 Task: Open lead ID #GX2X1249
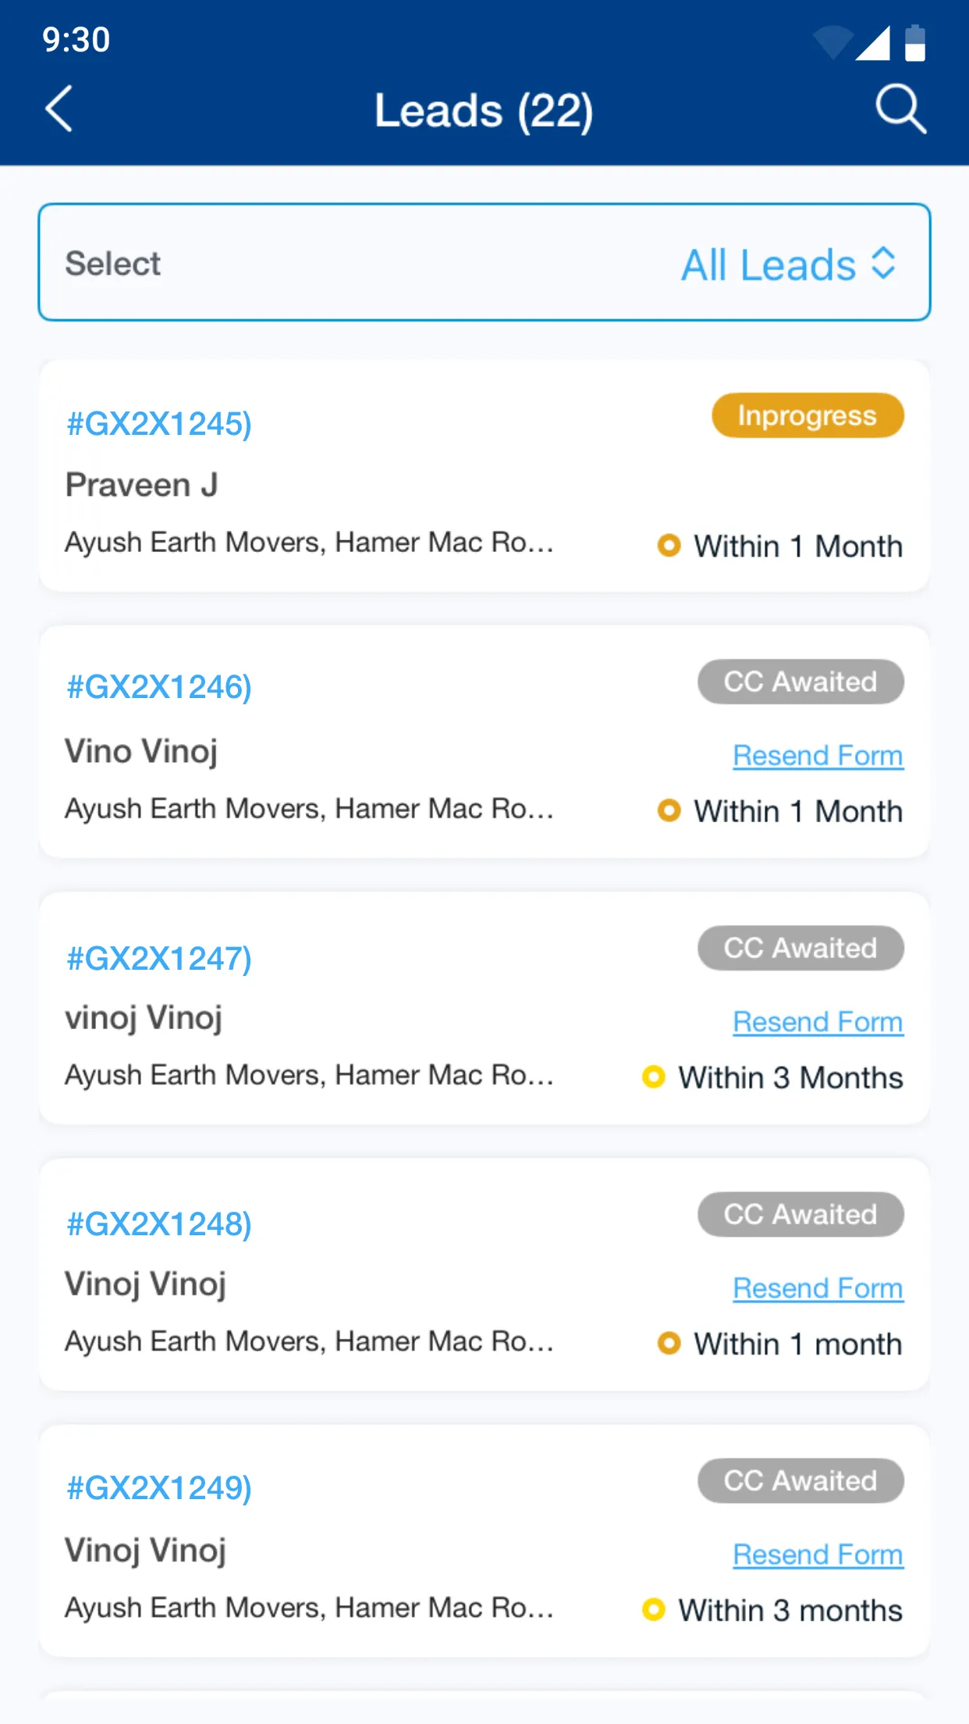coord(159,1488)
